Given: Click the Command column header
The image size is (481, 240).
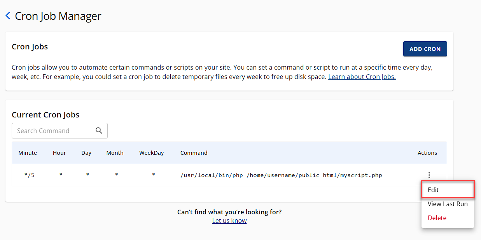Looking at the screenshot, I should 194,153.
